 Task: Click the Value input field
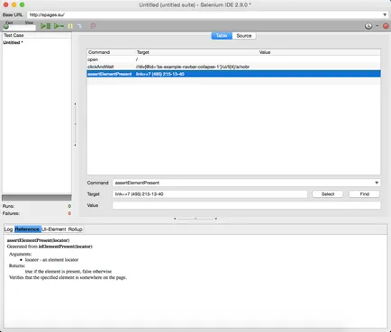247,205
